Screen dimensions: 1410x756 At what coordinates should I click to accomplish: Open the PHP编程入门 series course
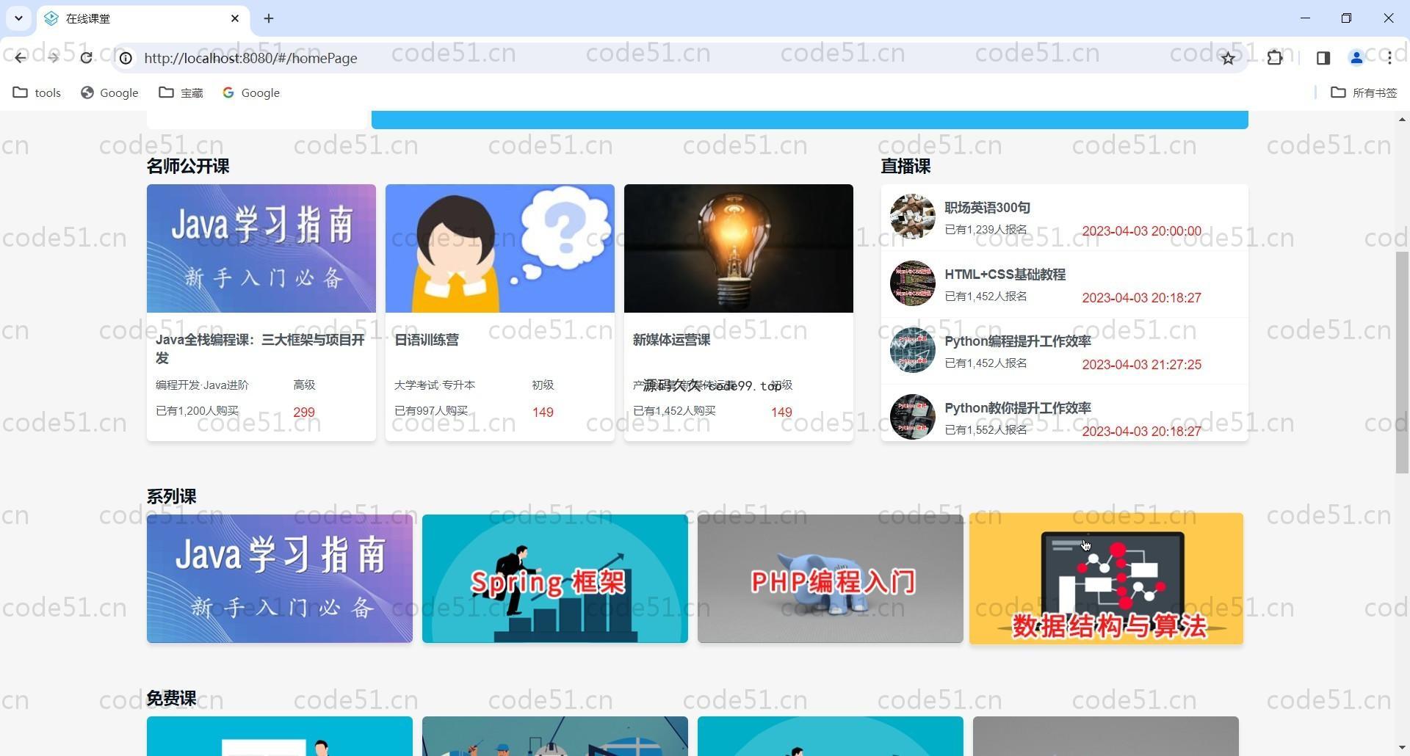831,578
